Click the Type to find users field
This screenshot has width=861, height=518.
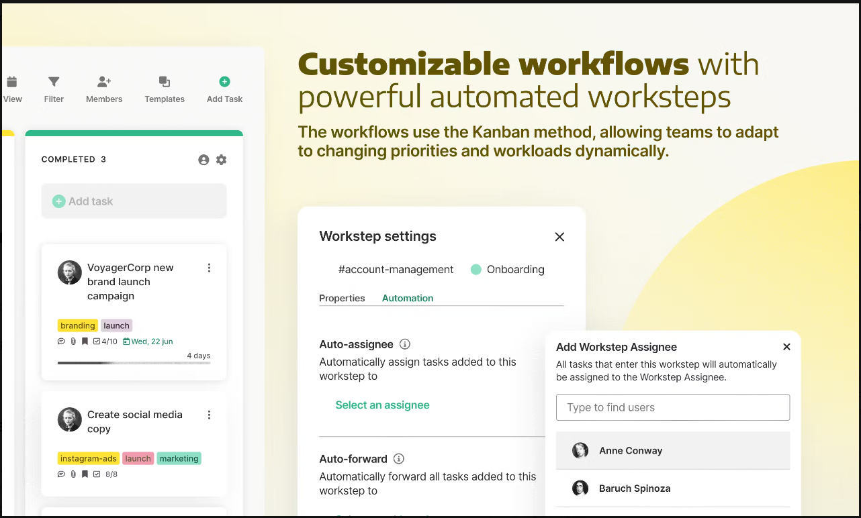(673, 407)
